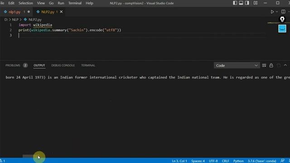Open the Edit menu
The height and width of the screenshot is (163, 290).
(11, 3)
